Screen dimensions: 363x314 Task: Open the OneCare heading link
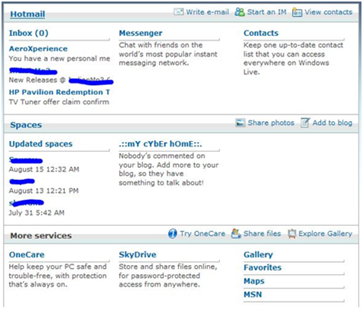27,254
